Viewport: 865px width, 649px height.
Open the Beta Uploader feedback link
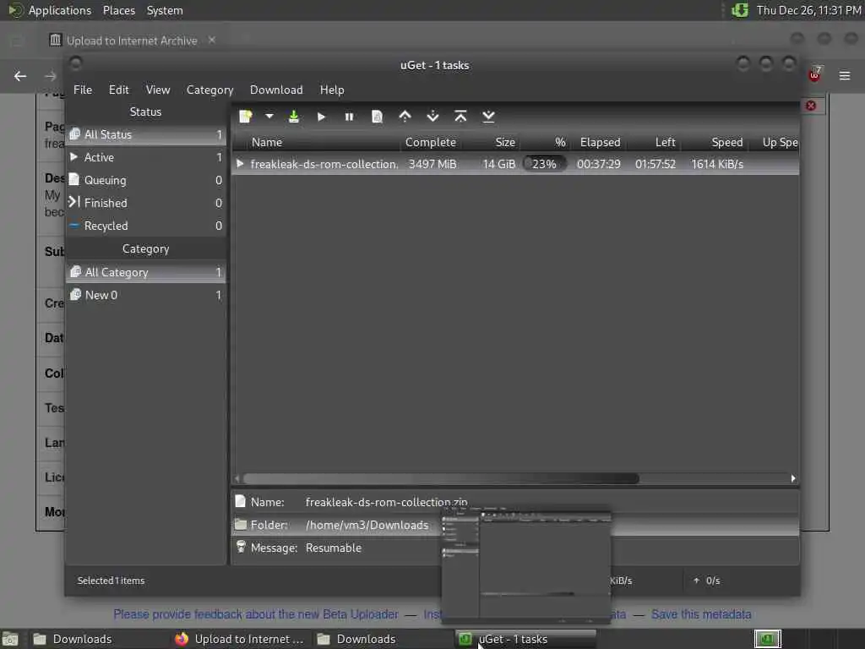click(256, 614)
